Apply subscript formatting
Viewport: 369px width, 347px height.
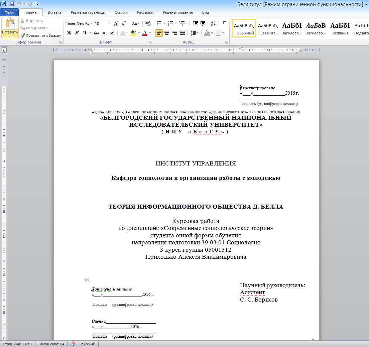pos(105,33)
